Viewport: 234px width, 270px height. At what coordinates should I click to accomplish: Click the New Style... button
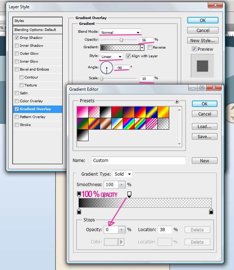(203, 40)
